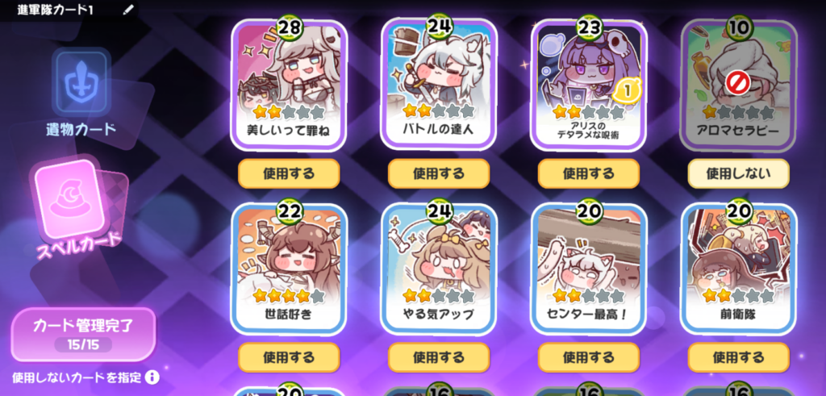Toggle 使用しない button under アロマセラピー
This screenshot has width=826, height=396.
coord(739,173)
